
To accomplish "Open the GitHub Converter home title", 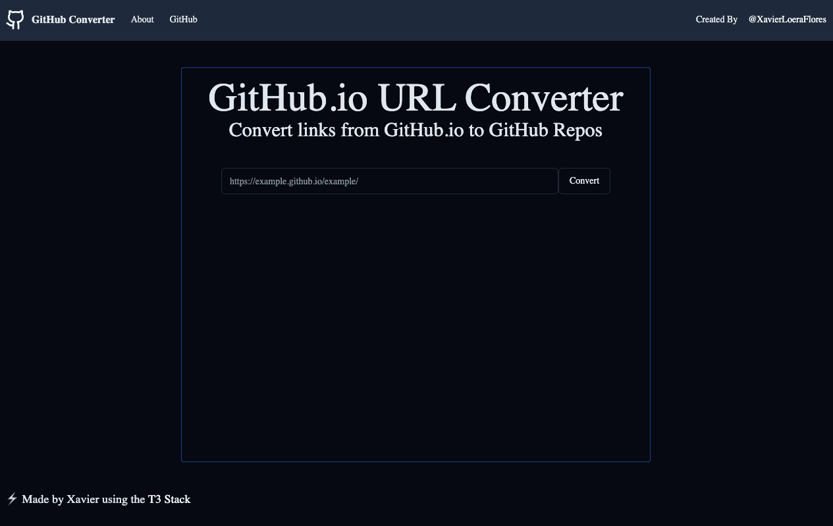I will tap(73, 20).
